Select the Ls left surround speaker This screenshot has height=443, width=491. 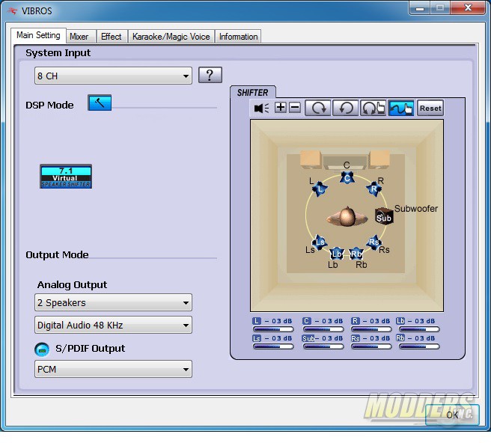[320, 242]
